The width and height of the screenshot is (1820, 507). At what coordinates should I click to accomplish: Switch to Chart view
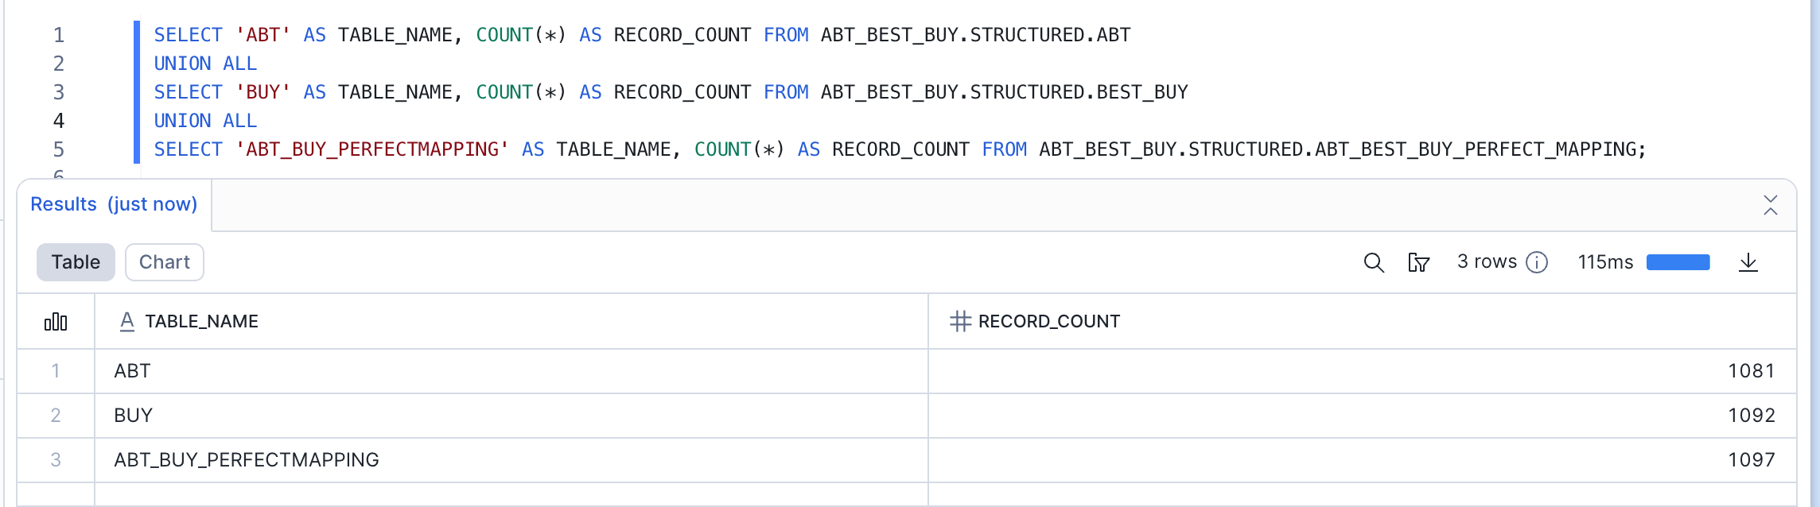click(164, 262)
